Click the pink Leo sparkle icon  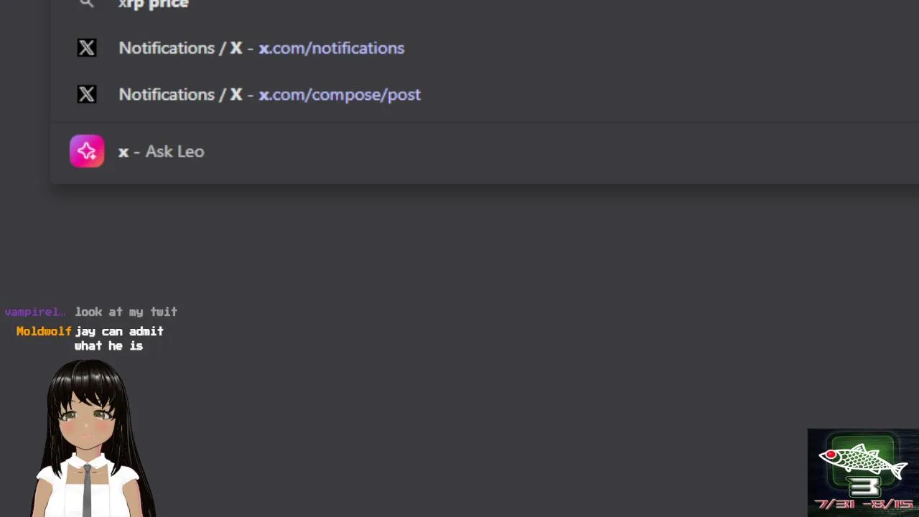coord(87,152)
